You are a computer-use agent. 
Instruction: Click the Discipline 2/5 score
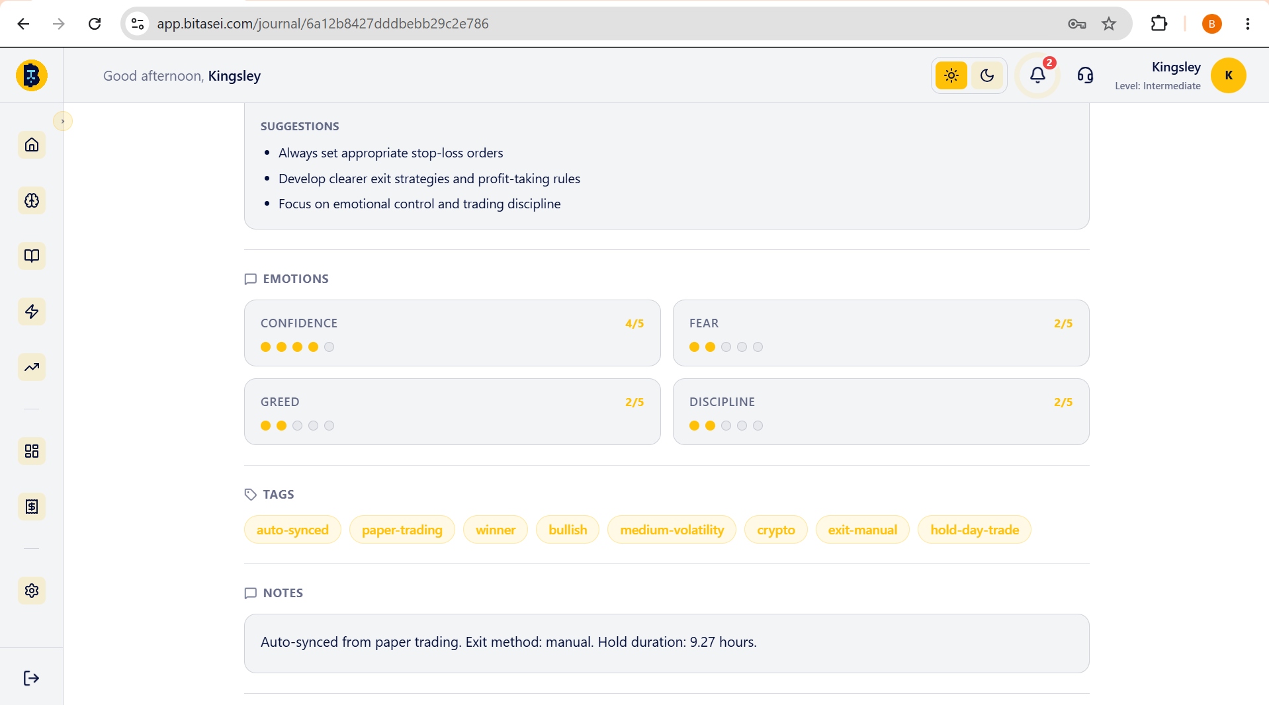pyautogui.click(x=1063, y=402)
